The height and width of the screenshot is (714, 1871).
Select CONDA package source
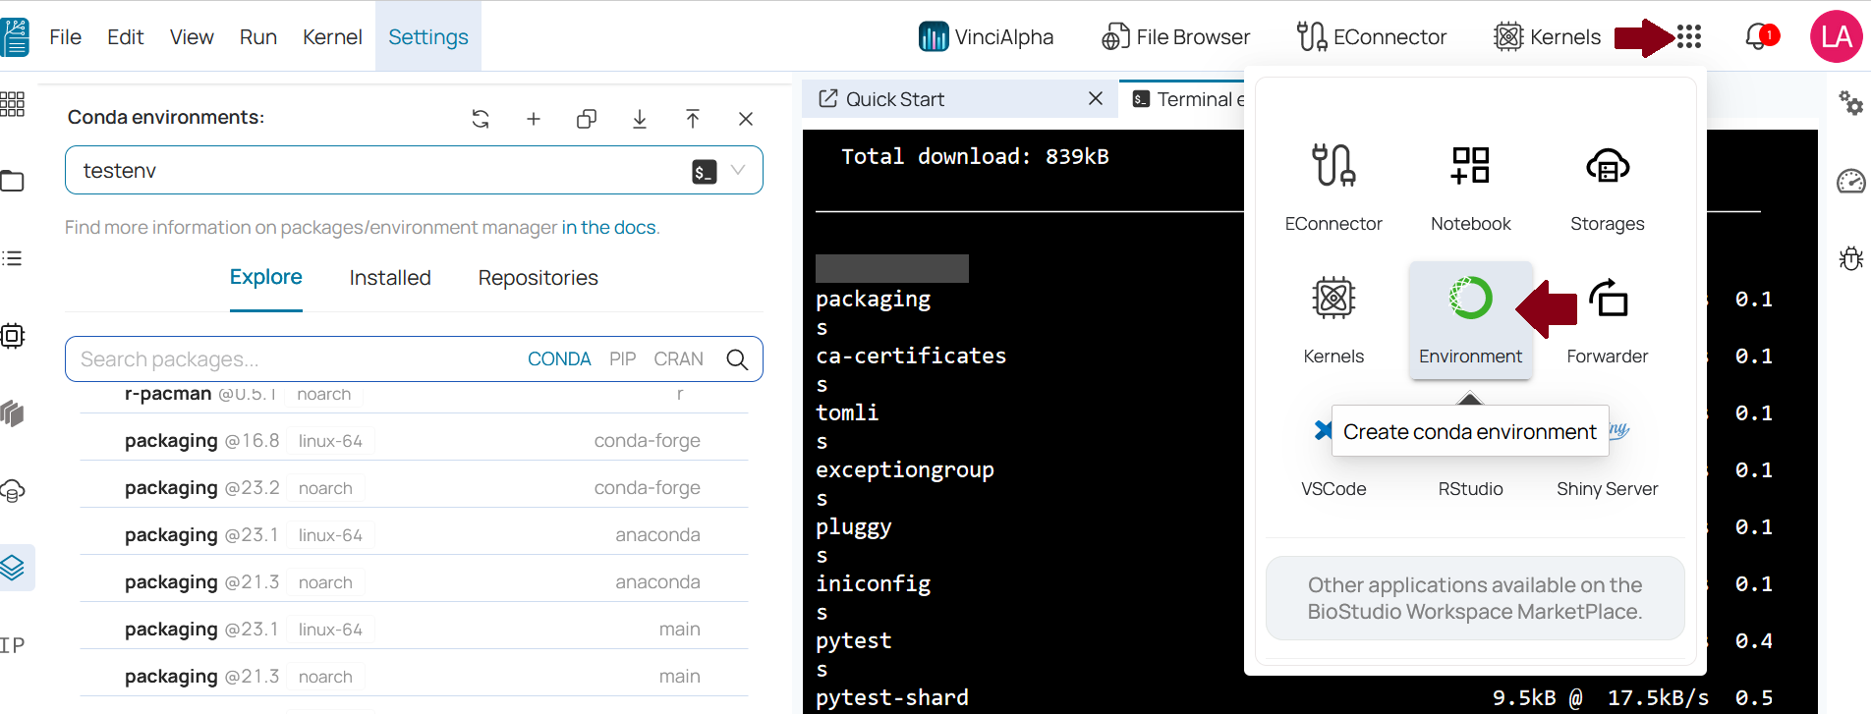point(559,359)
